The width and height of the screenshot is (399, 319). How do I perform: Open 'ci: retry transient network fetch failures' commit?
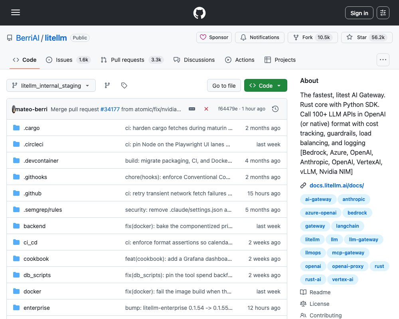178,193
